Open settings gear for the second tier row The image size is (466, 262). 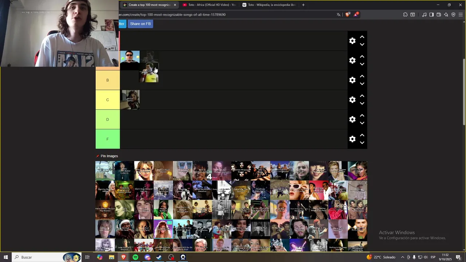tap(352, 60)
